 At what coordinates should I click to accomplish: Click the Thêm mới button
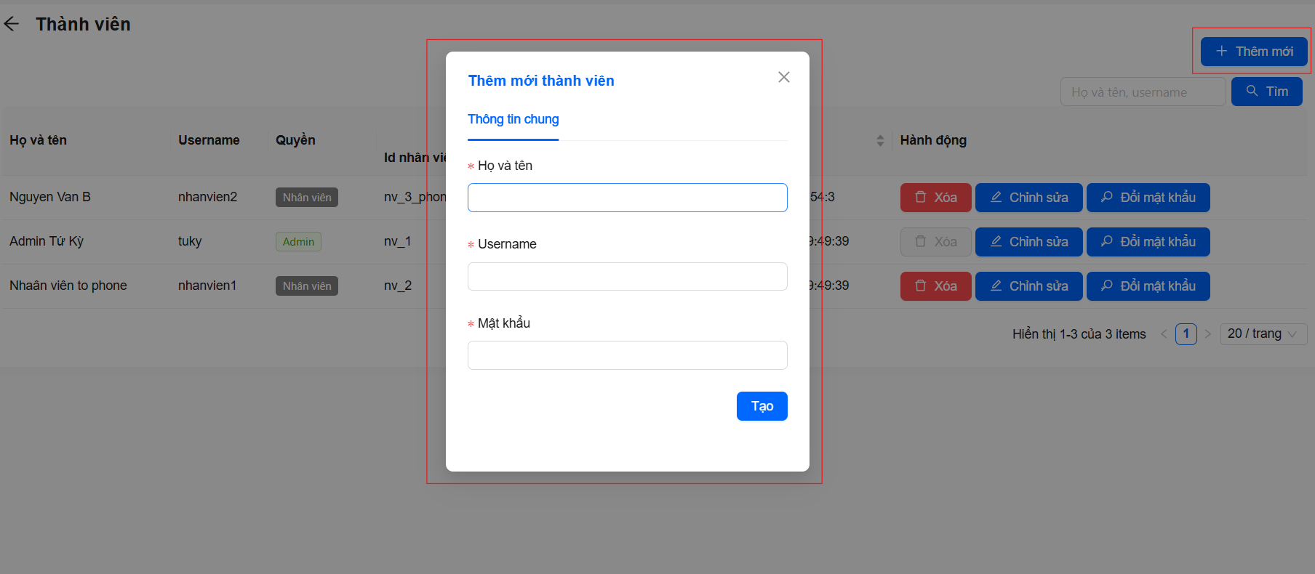coord(1253,52)
